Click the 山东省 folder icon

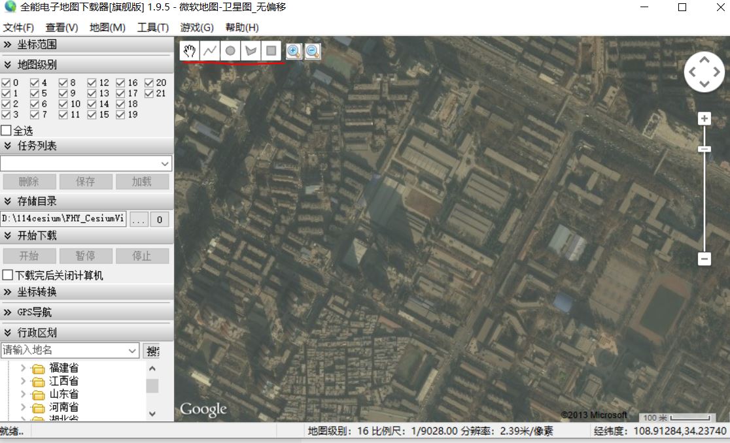point(38,395)
